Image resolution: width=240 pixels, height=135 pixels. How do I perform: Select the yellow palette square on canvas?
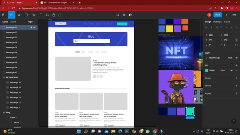point(169,29)
